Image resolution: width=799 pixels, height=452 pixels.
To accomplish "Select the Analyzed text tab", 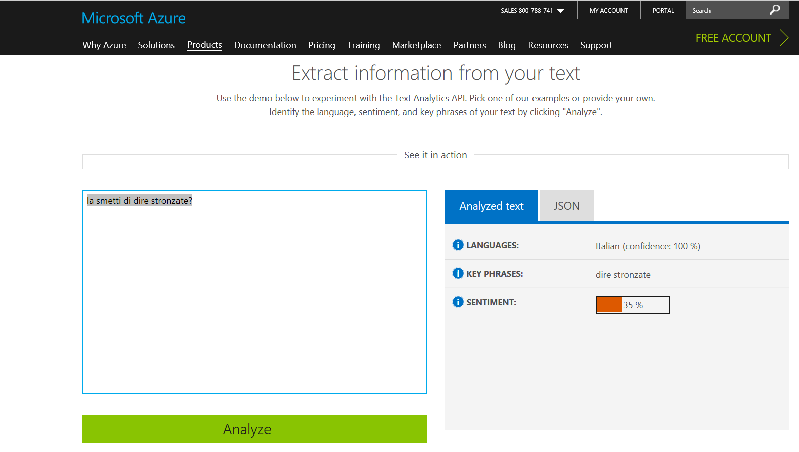I will pyautogui.click(x=491, y=206).
